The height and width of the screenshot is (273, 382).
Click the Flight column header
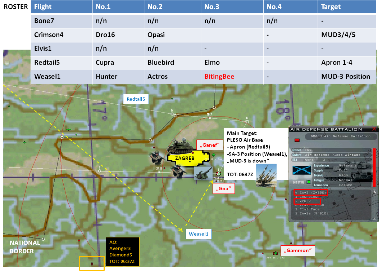tap(62, 7)
